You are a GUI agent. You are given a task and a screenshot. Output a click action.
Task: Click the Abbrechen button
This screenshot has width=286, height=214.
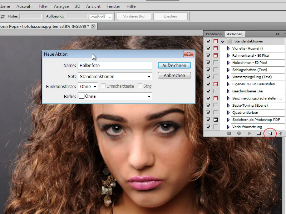(174, 75)
